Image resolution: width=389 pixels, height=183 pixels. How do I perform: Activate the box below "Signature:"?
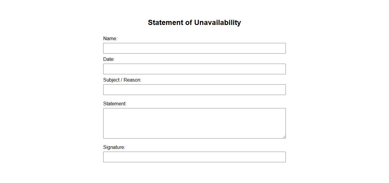tap(194, 157)
